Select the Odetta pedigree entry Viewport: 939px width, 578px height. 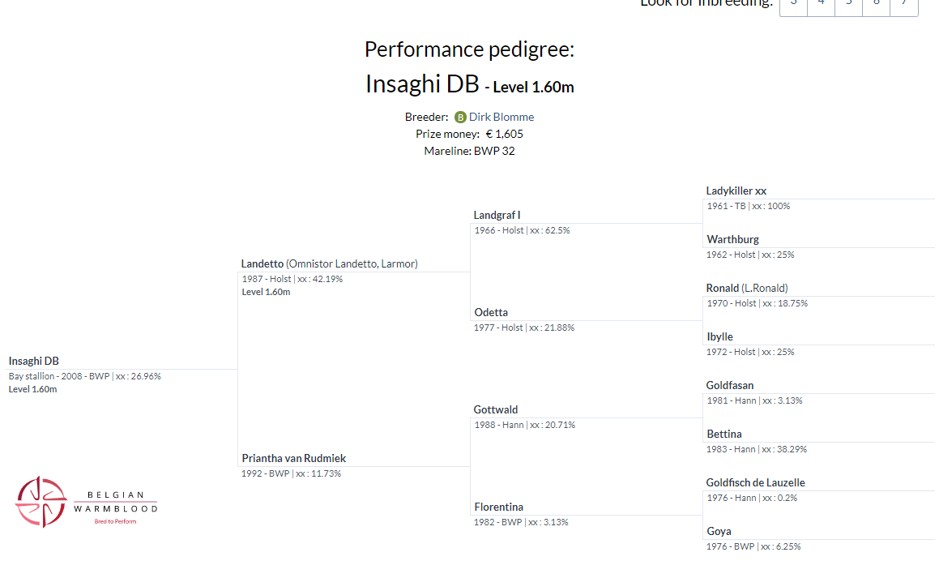(491, 312)
